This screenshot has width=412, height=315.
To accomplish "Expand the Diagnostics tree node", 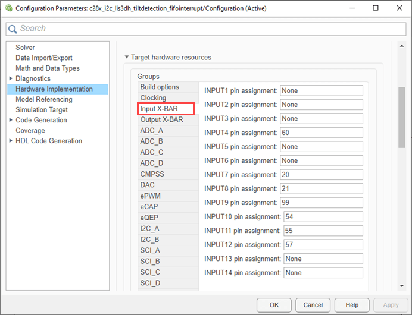I will (11, 78).
